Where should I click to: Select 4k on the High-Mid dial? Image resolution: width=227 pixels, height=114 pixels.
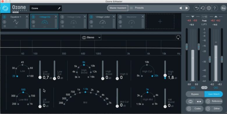click(154, 96)
